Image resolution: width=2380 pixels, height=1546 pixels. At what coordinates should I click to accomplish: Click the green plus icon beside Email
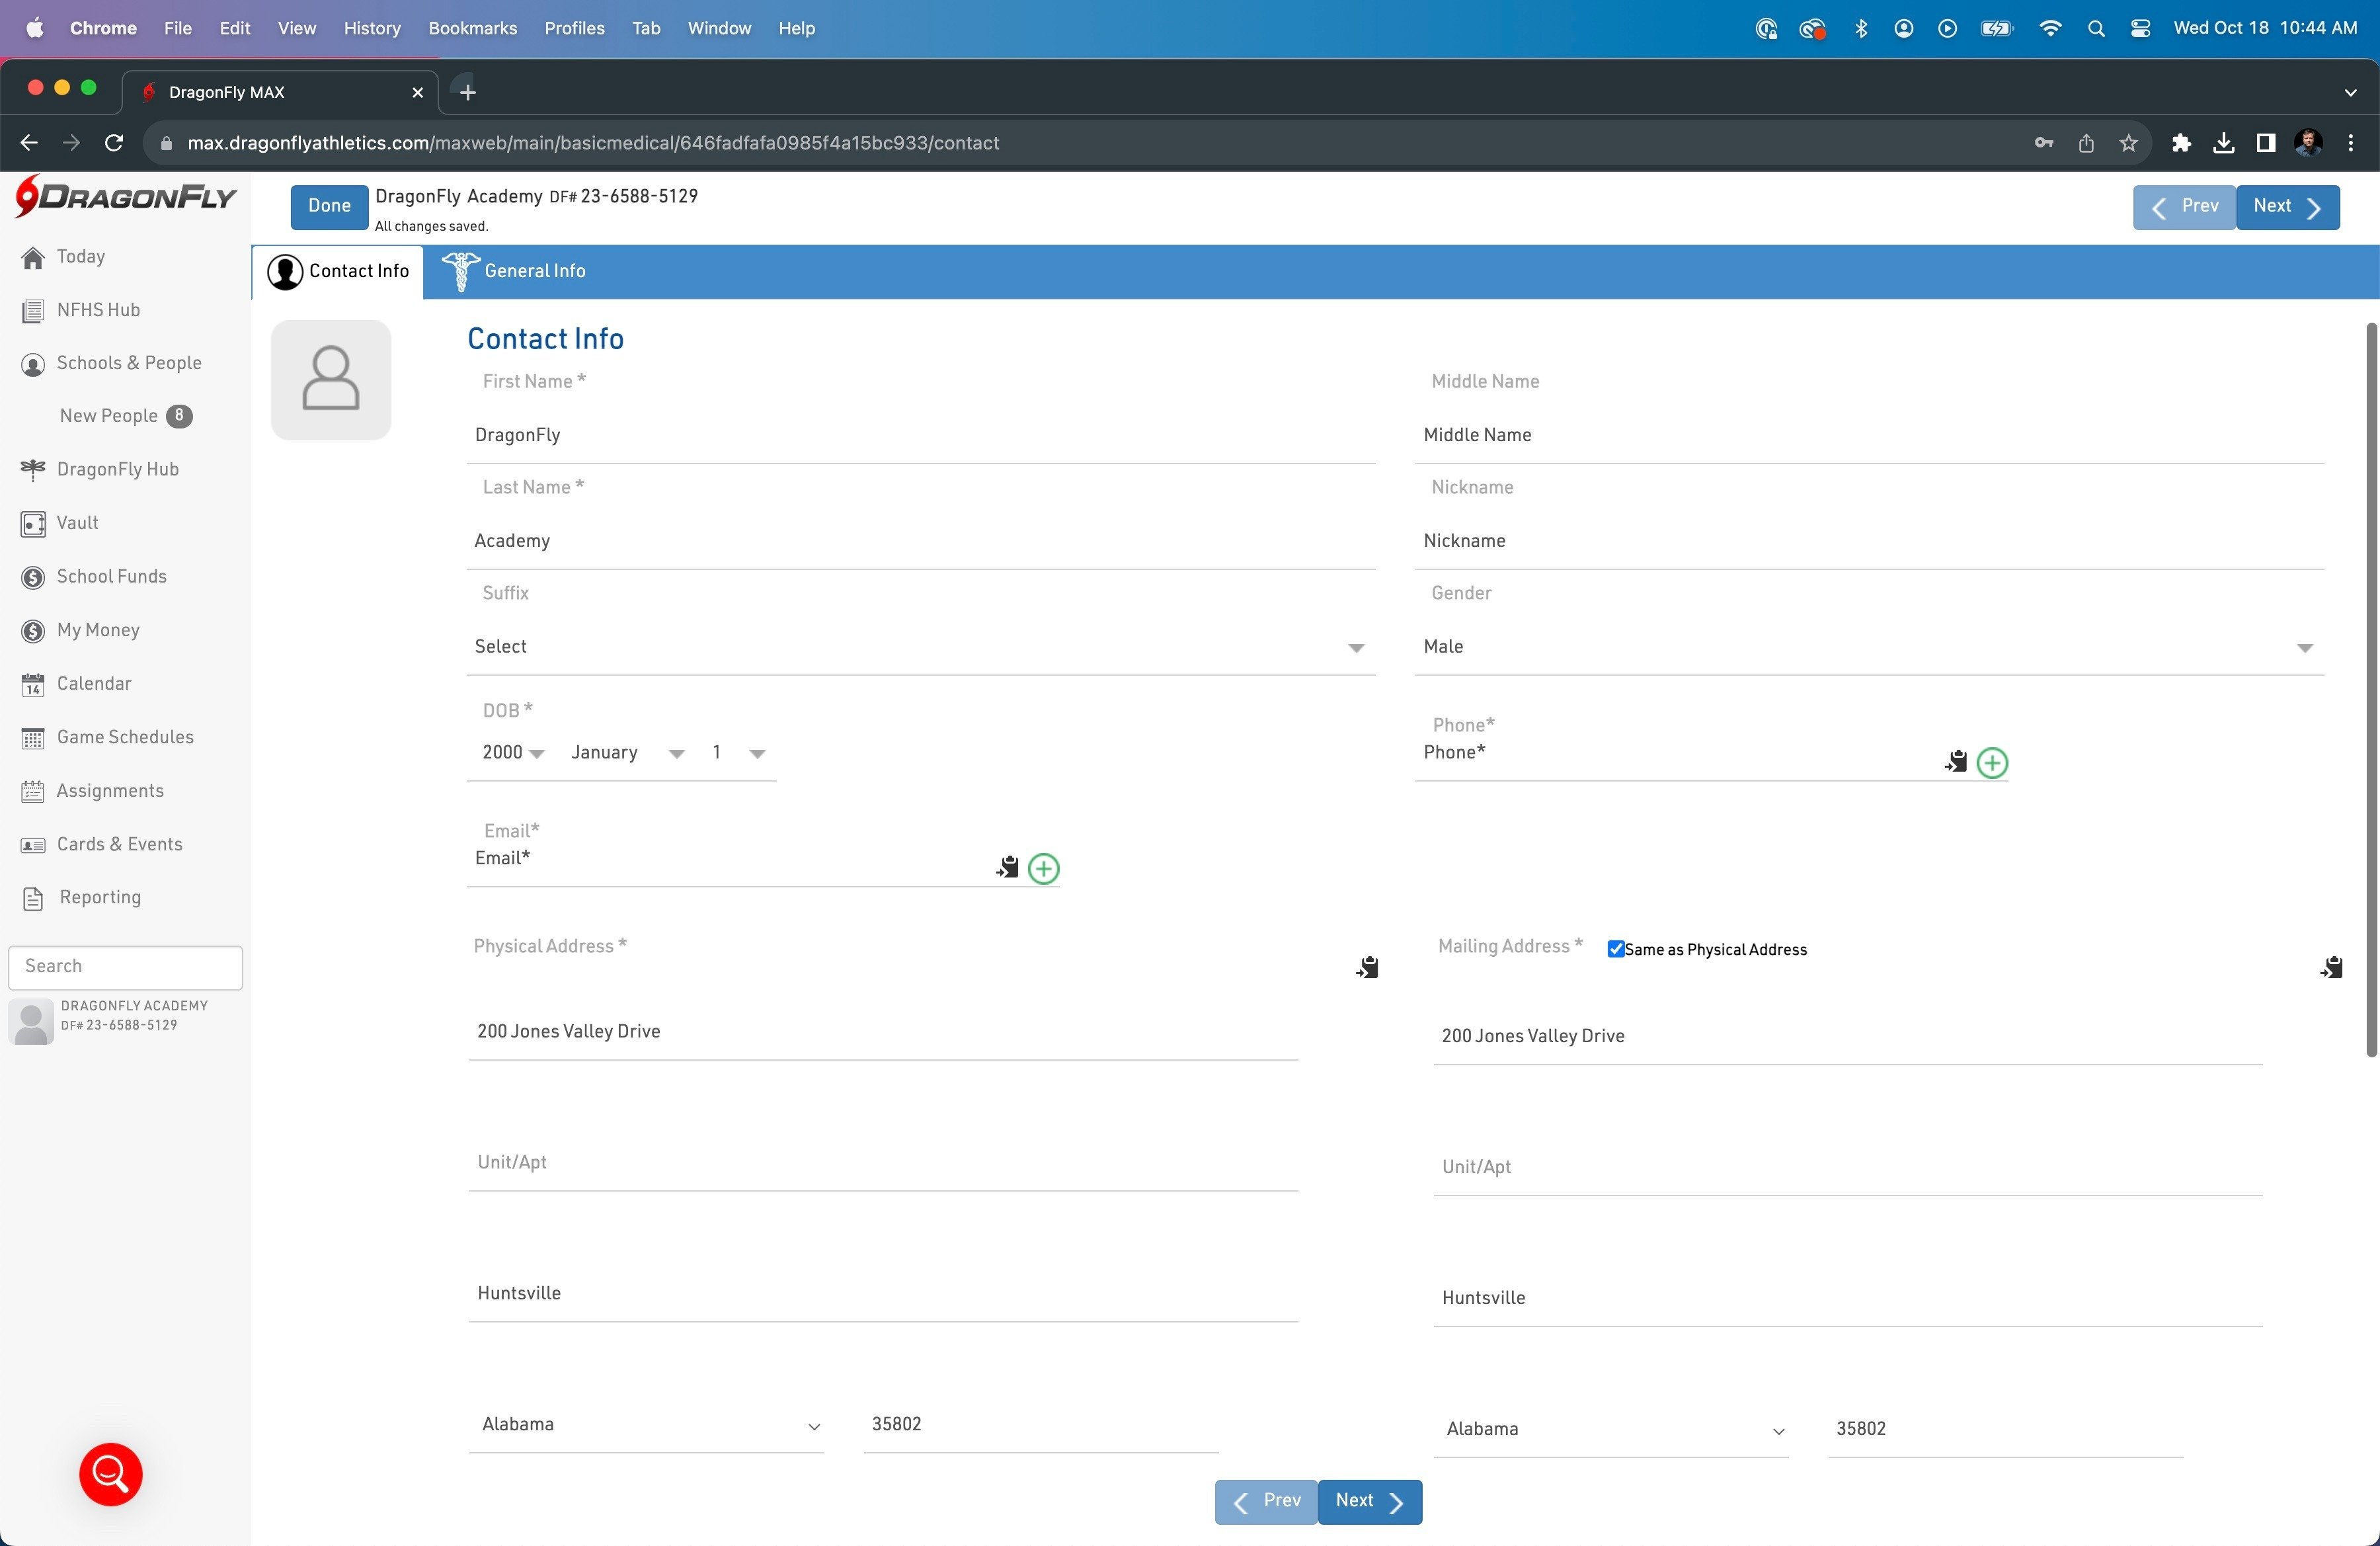click(1043, 868)
